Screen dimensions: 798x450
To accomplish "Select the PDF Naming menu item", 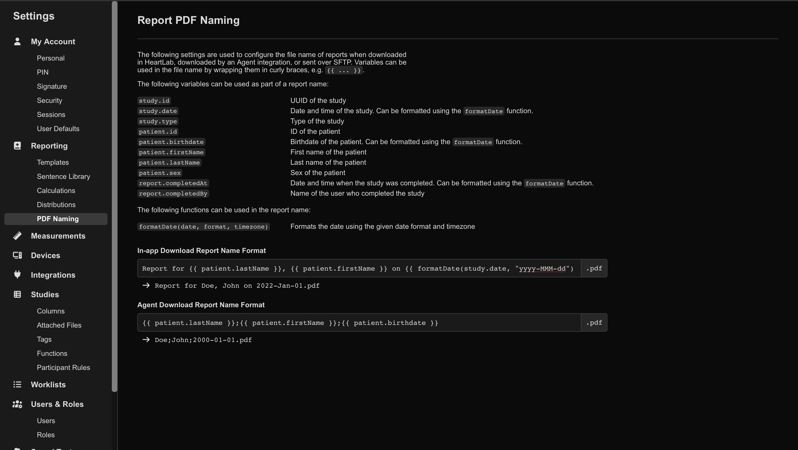I will coord(56,219).
